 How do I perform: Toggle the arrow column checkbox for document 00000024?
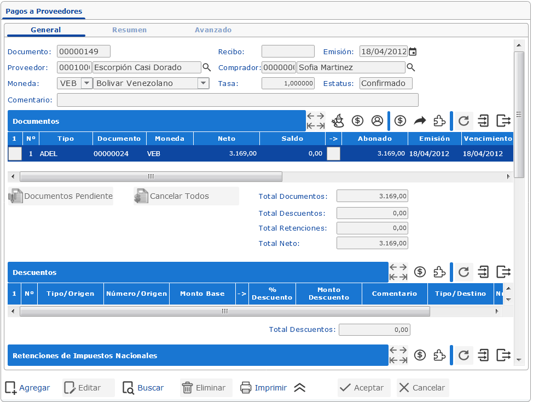tap(333, 153)
